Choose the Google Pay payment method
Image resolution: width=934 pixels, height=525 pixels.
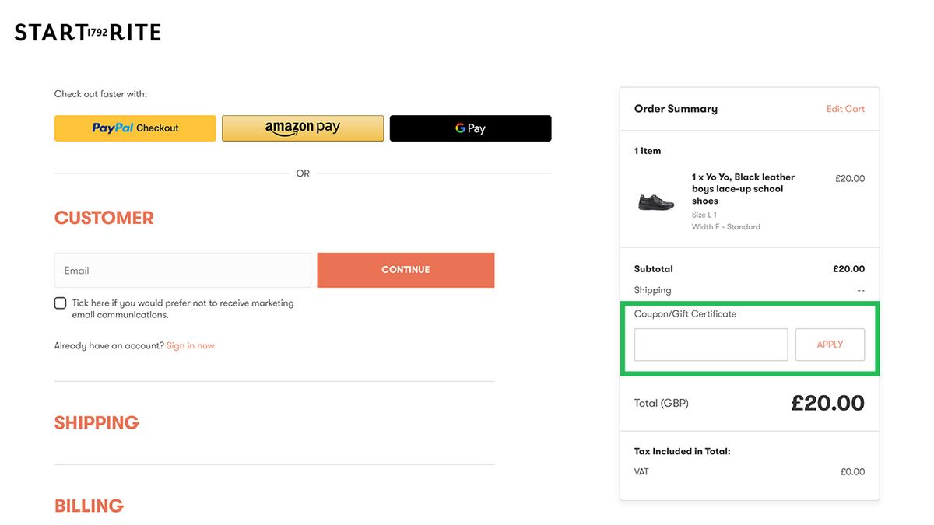[470, 128]
